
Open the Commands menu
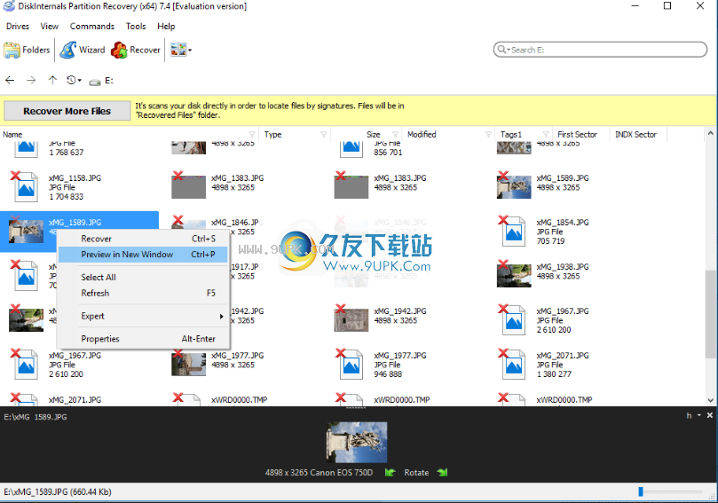(92, 26)
